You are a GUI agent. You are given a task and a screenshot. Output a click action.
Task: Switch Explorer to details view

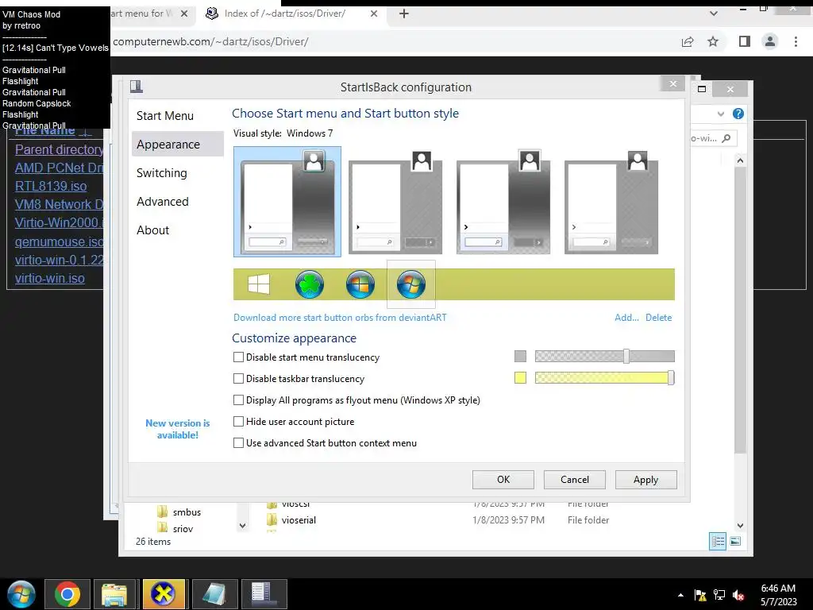pyautogui.click(x=718, y=542)
